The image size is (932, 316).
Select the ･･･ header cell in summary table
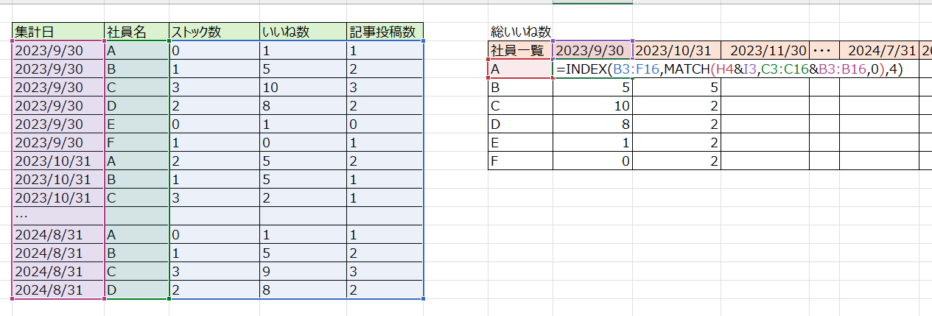point(824,50)
